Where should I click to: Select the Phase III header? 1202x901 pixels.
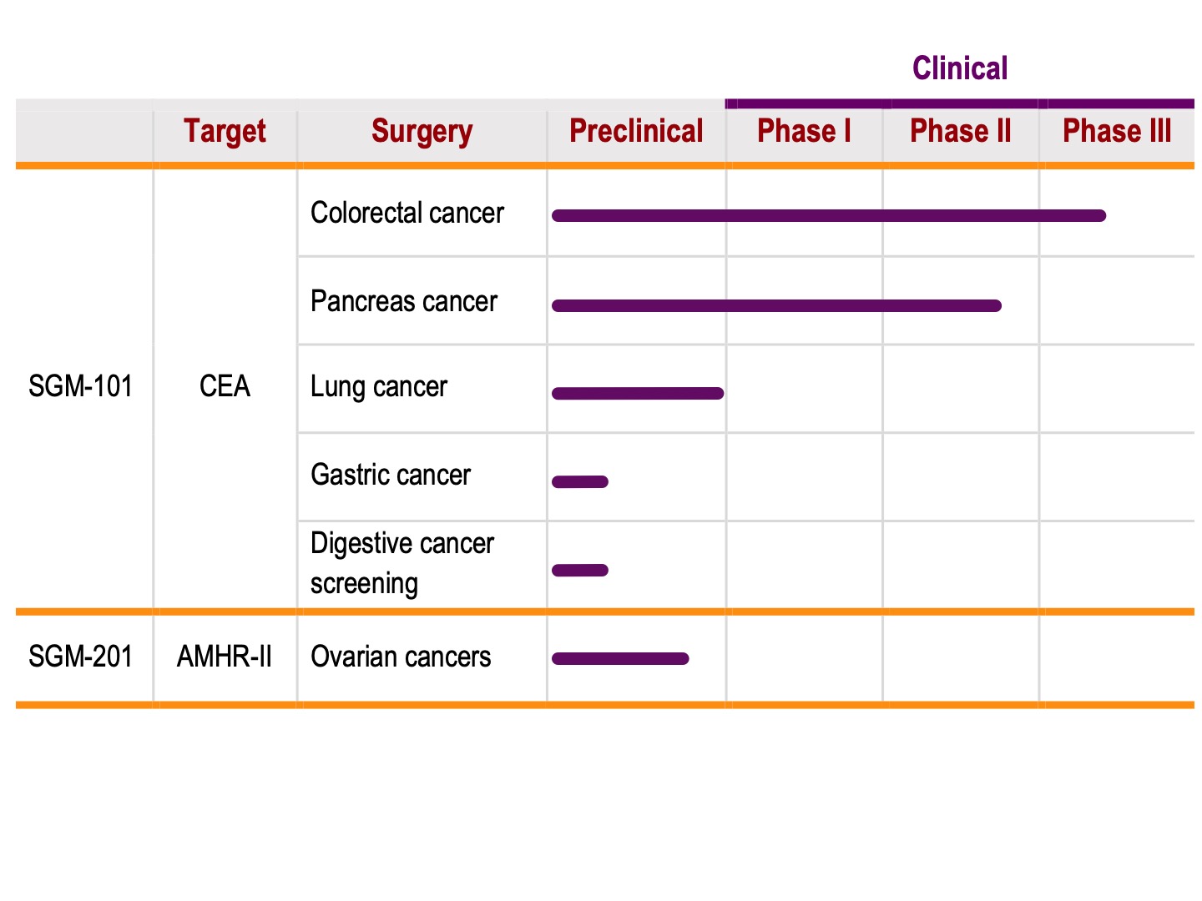pyautogui.click(x=1117, y=131)
